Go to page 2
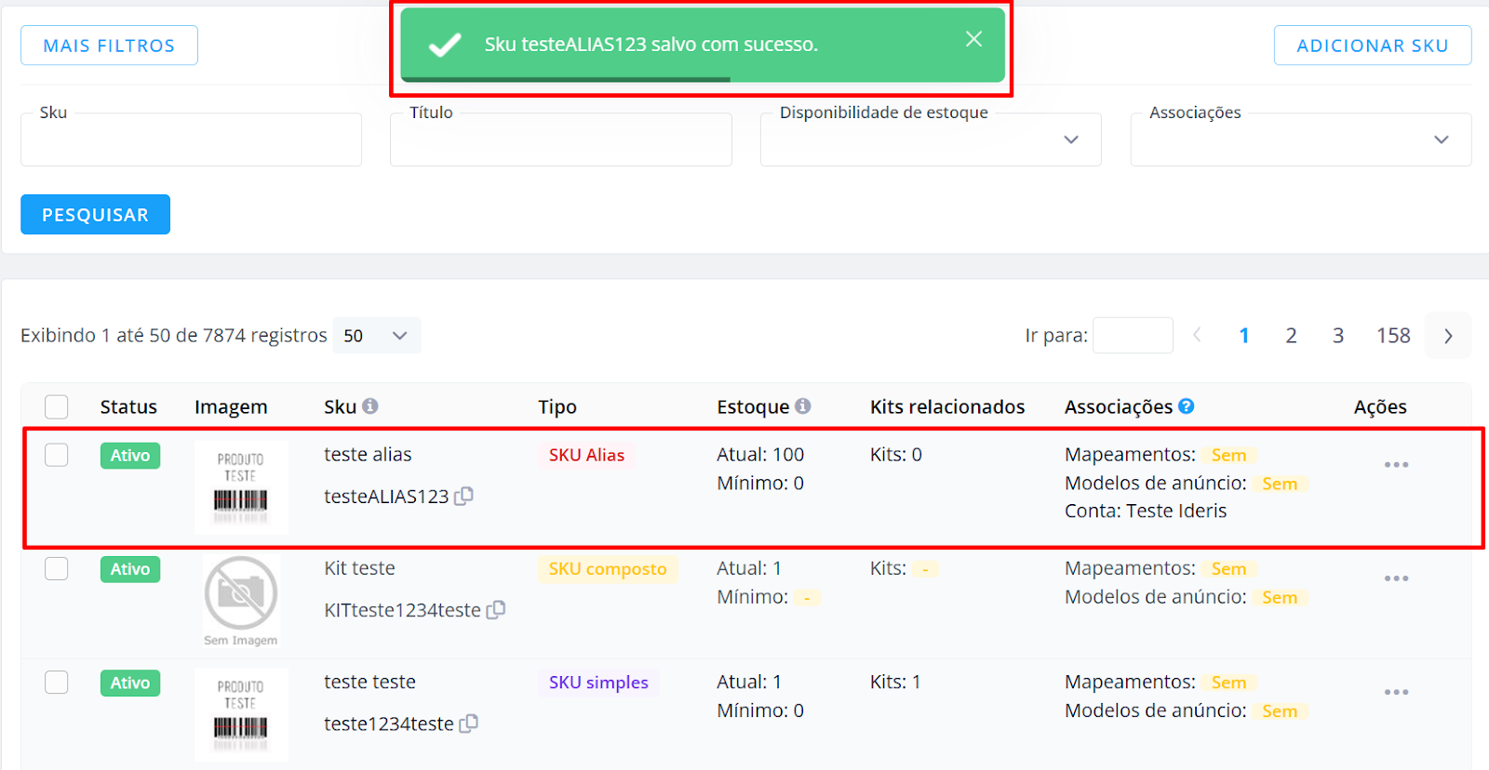This screenshot has height=770, width=1489. 1291,336
